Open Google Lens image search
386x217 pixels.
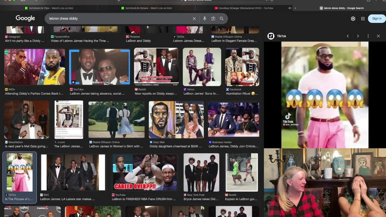pos(213,19)
